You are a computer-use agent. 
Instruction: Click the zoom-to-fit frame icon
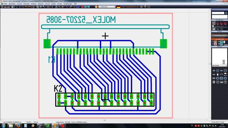tap(48, 7)
